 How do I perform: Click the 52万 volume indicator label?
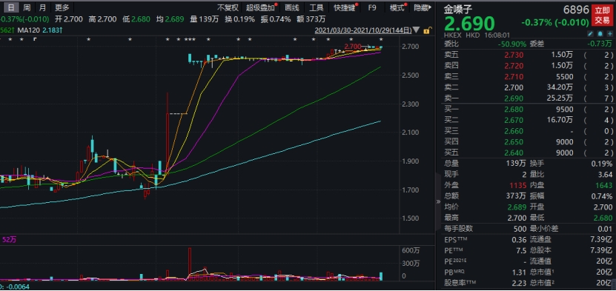click(x=10, y=240)
